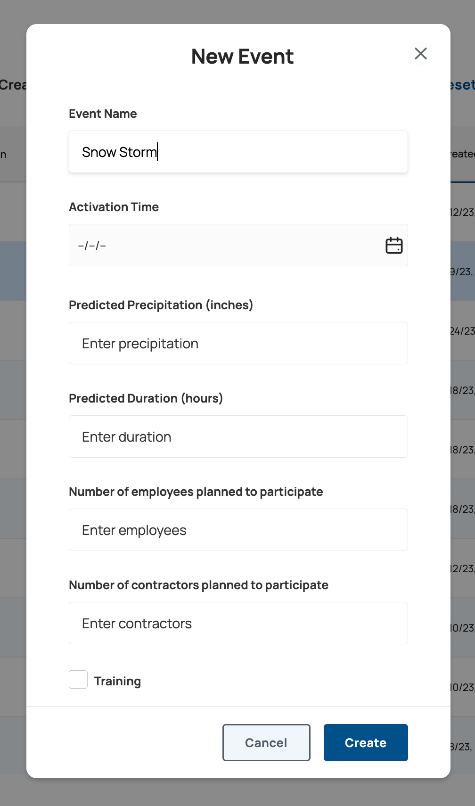Click the employees planned to participate label
This screenshot has width=475, height=806.
click(196, 492)
